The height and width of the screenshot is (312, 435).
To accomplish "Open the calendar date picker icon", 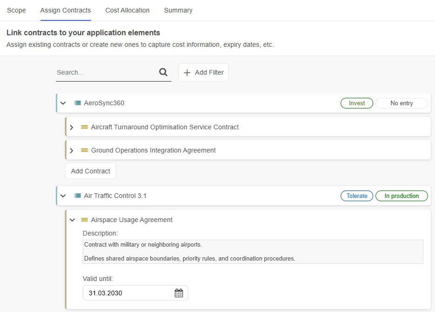I will pyautogui.click(x=178, y=293).
